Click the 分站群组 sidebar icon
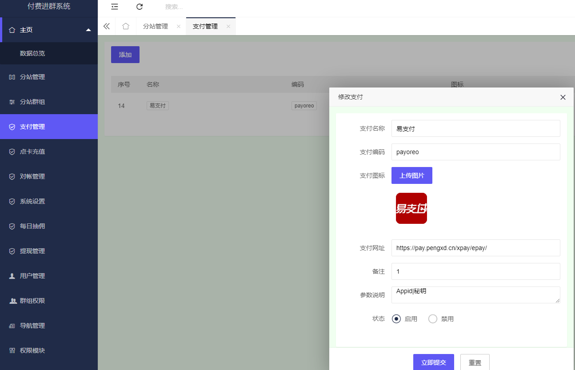 tap(12, 102)
